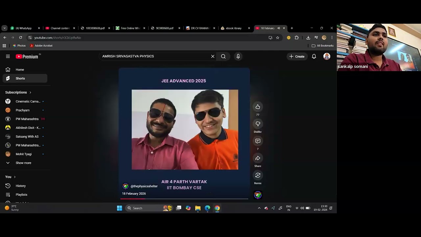Image resolution: width=421 pixels, height=237 pixels.
Task: Open the Prachyam channel
Action: (x=25, y=110)
